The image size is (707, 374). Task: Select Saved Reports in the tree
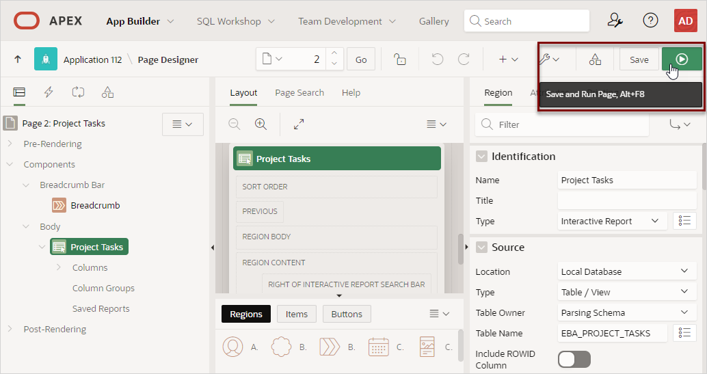(101, 308)
